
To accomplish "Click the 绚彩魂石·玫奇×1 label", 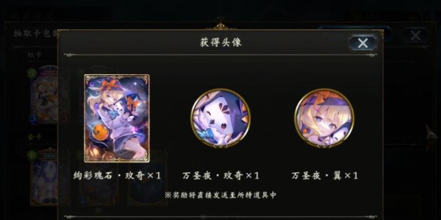I will (117, 176).
